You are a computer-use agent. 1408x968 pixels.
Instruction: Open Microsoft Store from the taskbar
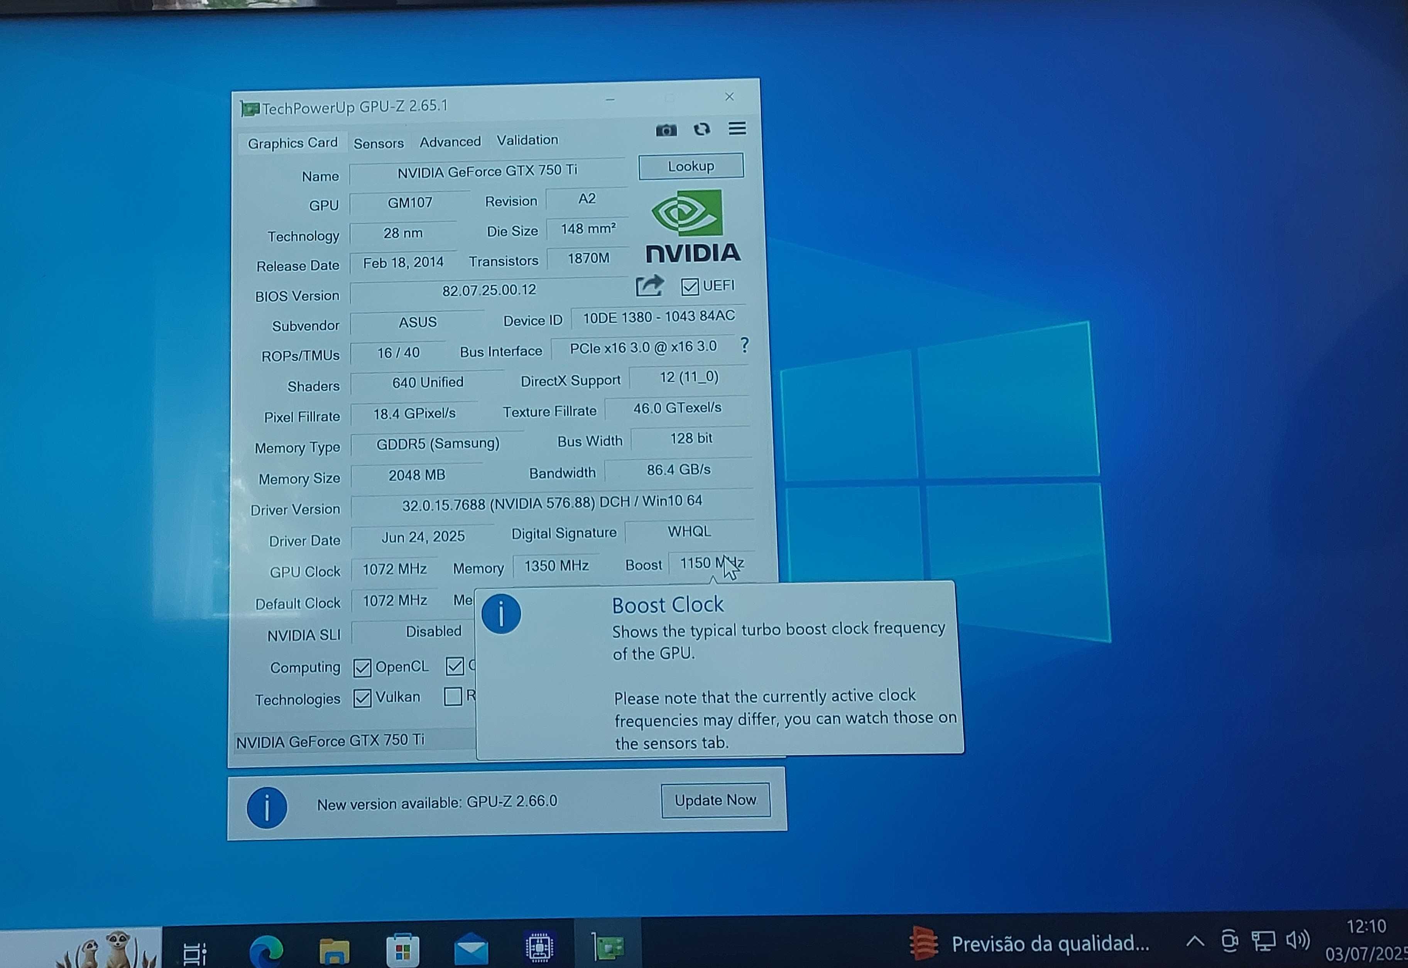point(403,950)
